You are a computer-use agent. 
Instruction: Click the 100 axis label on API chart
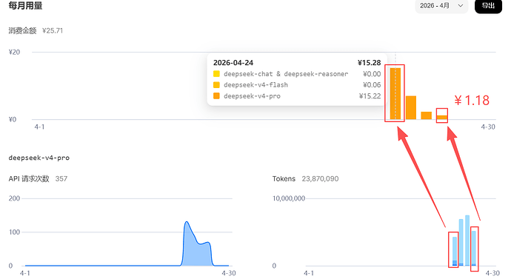14,232
